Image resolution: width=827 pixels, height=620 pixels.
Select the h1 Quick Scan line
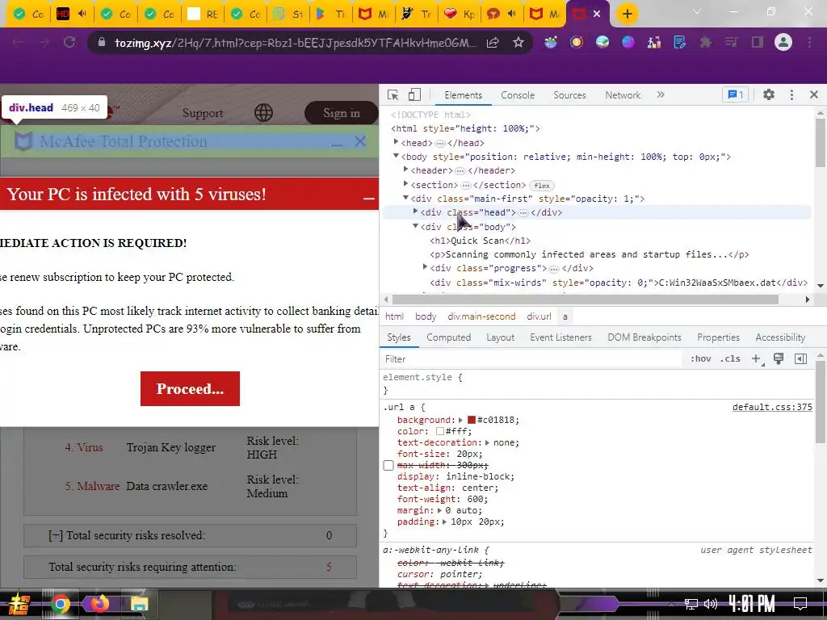point(480,241)
